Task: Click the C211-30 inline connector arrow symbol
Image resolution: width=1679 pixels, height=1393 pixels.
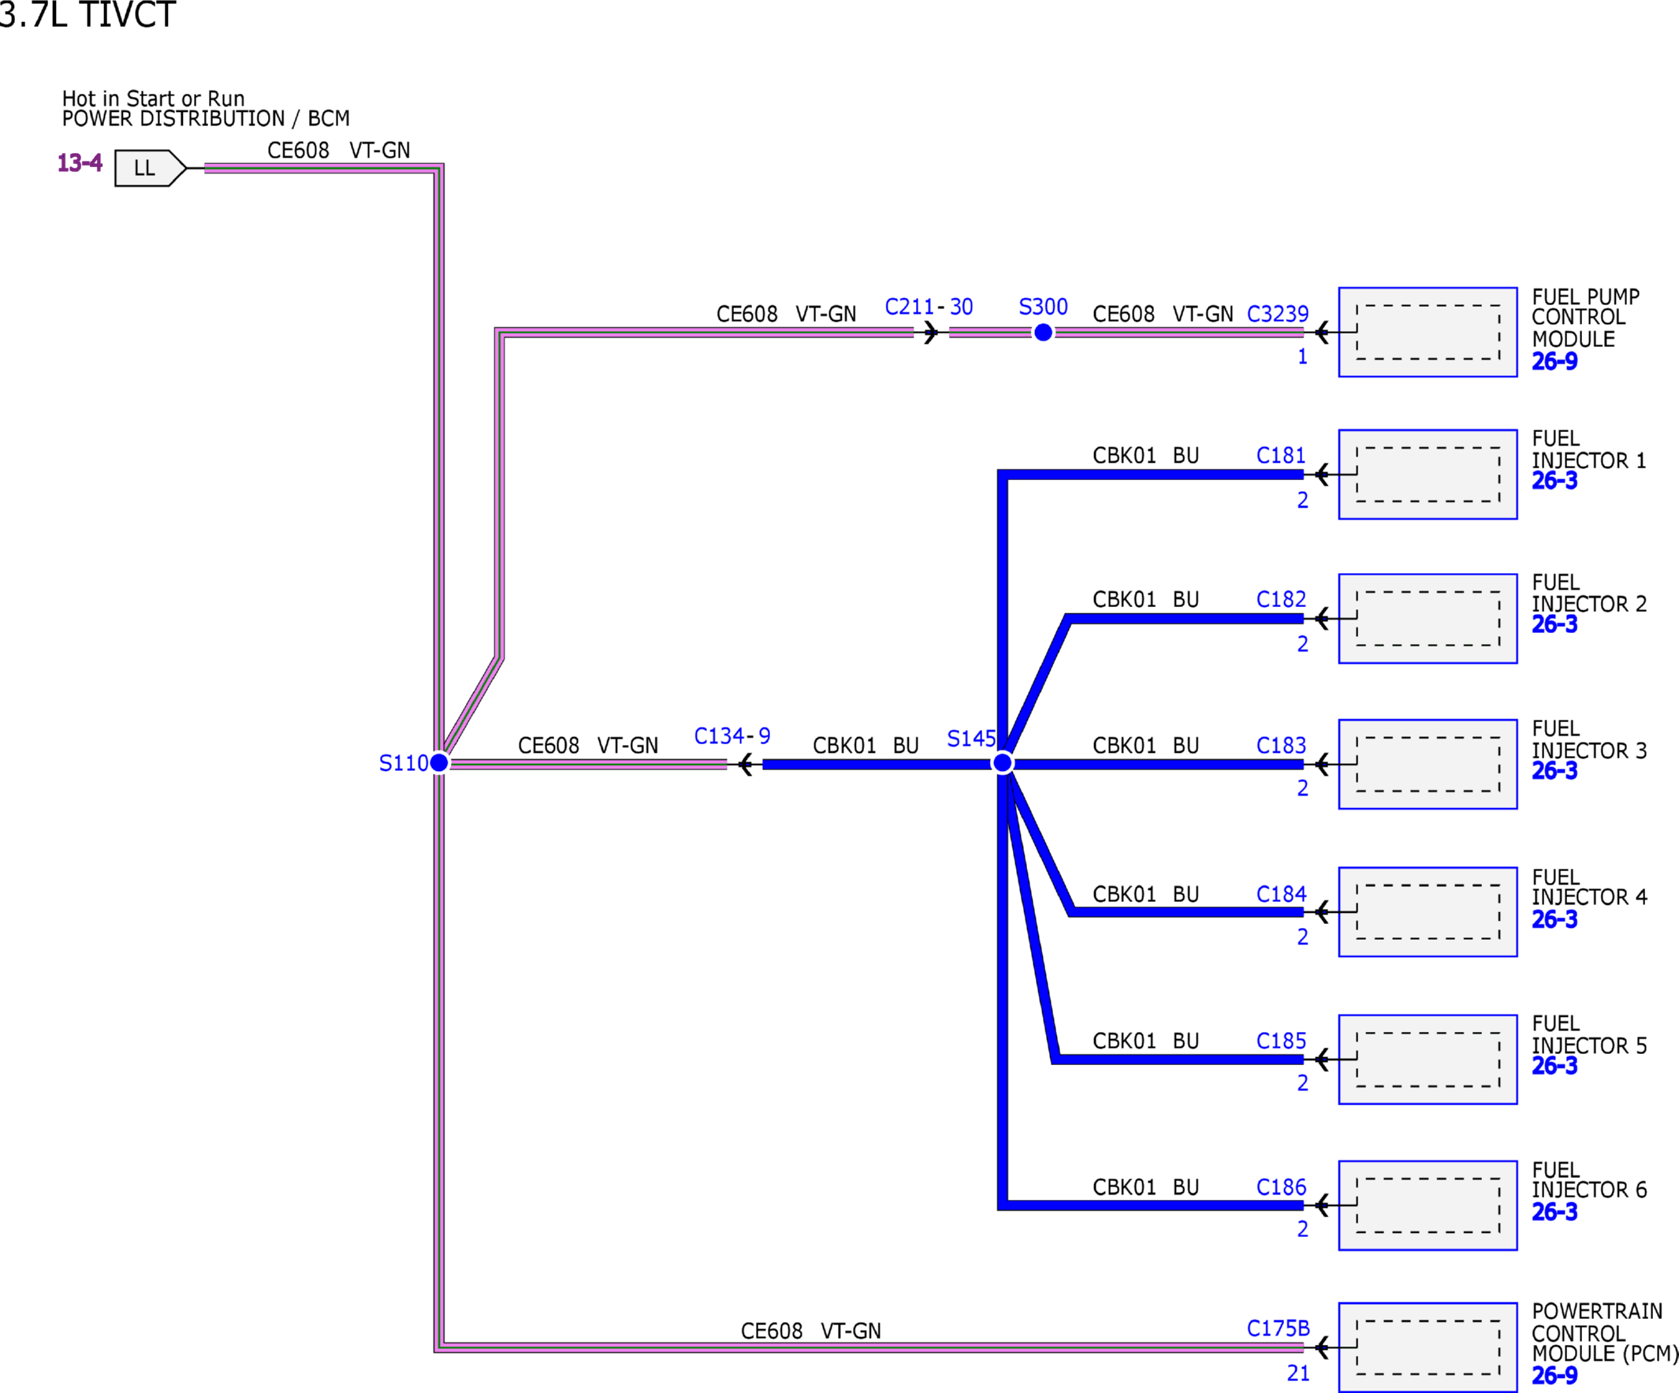Action: point(931,333)
